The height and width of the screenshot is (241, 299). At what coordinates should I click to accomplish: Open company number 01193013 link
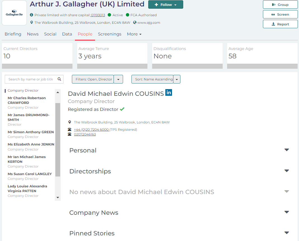point(98,15)
